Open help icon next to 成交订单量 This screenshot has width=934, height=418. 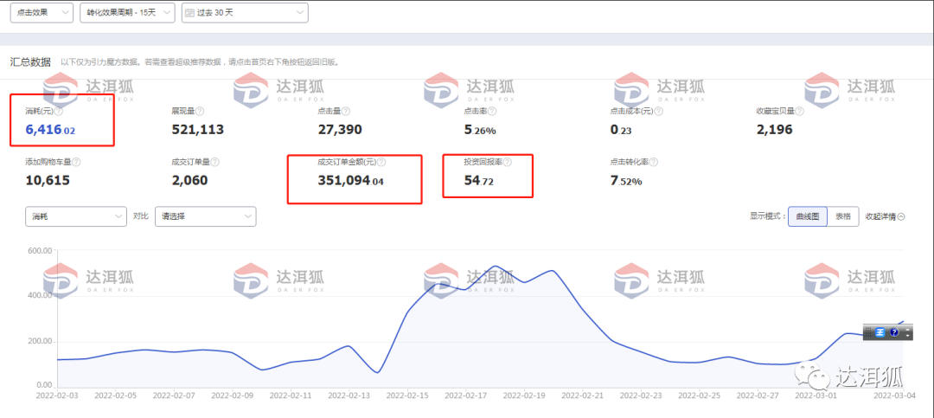pos(214,162)
